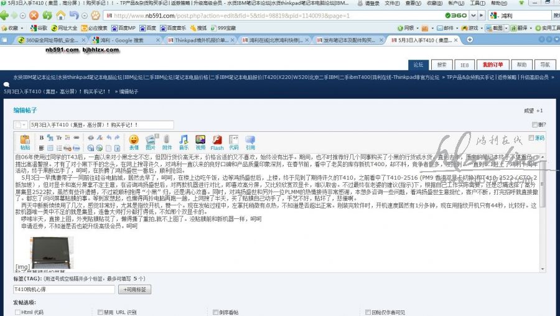Click the blue Undo closed tab arrow

pos(74,16)
